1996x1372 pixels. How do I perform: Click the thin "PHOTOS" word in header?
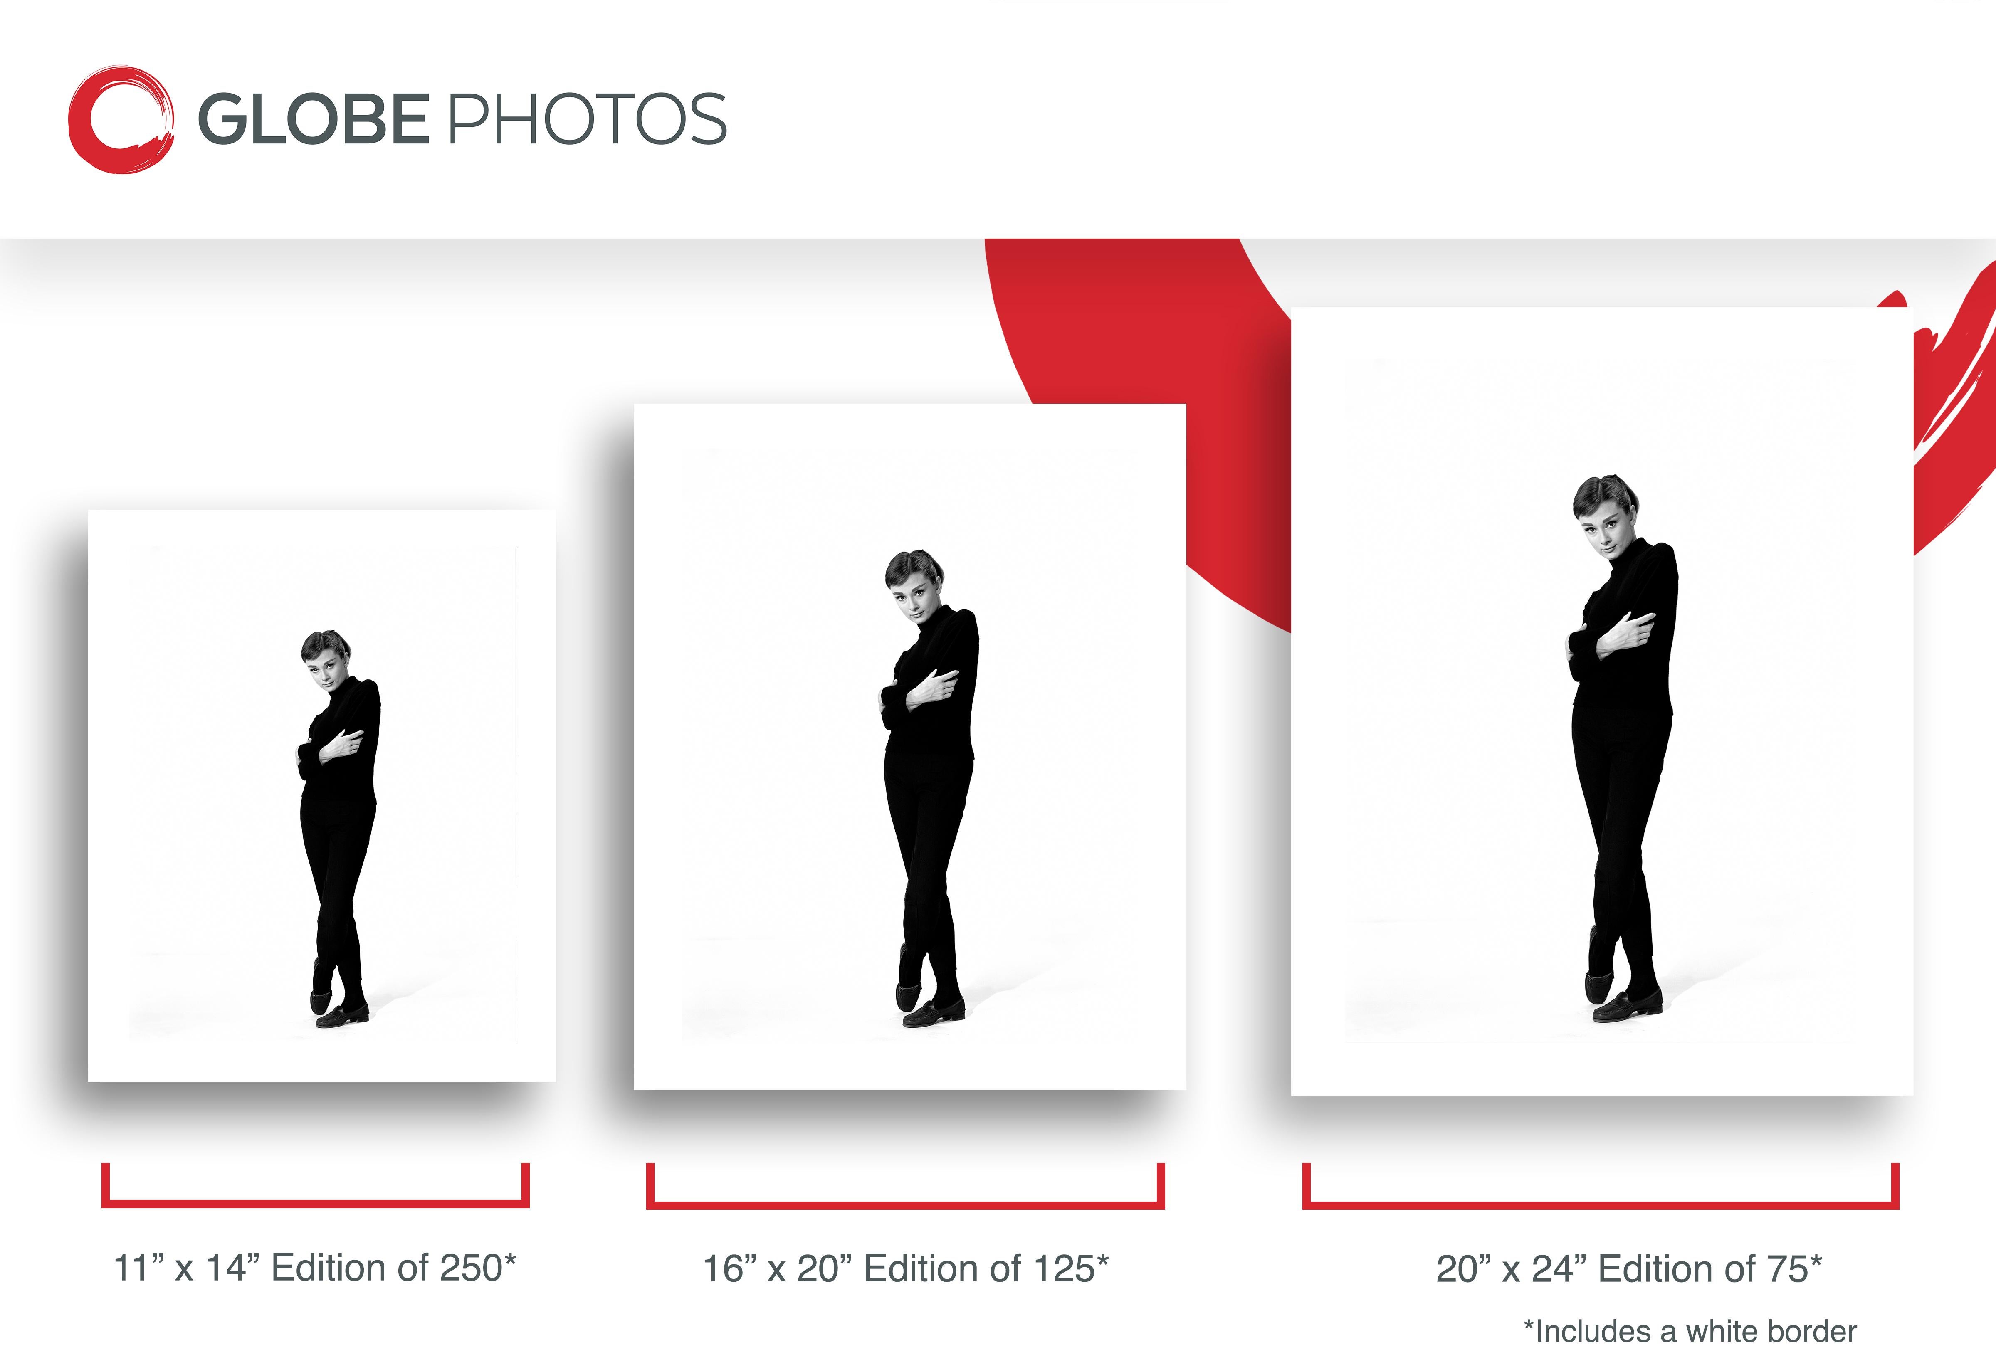[x=588, y=119]
